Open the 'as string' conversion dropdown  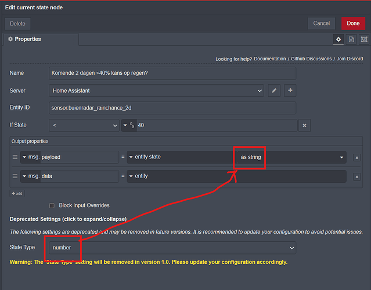(x=292, y=157)
